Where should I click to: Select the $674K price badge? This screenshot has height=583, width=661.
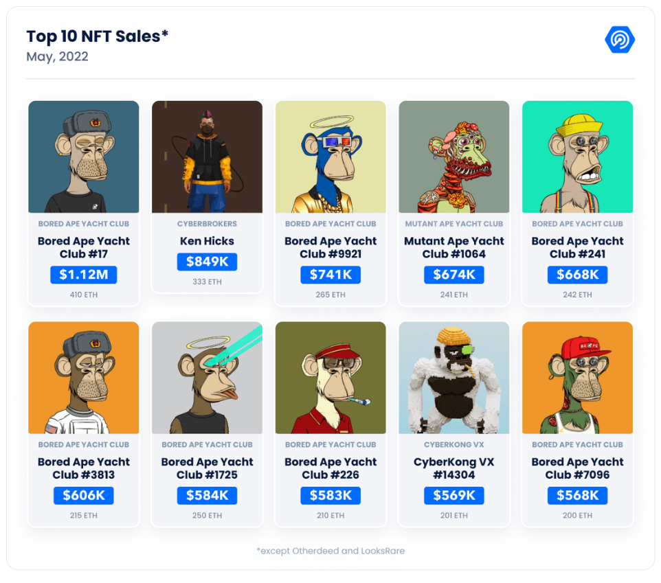(x=453, y=275)
